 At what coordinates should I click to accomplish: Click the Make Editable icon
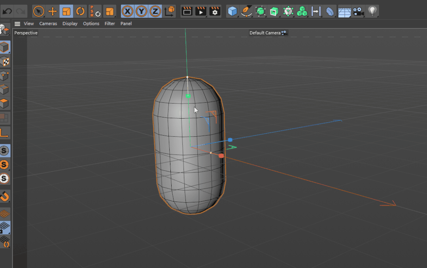pyautogui.click(x=5, y=29)
